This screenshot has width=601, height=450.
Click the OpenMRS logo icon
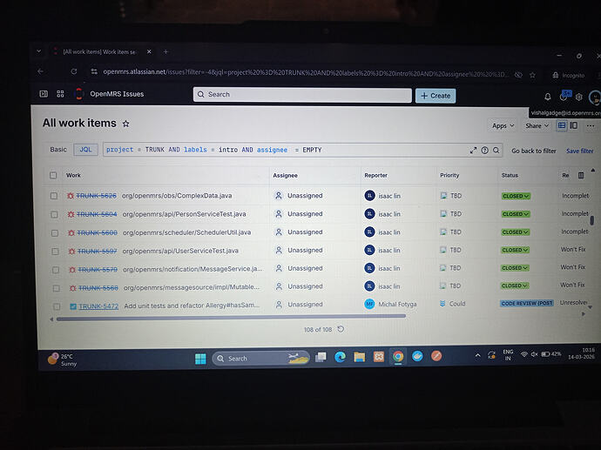(x=79, y=94)
